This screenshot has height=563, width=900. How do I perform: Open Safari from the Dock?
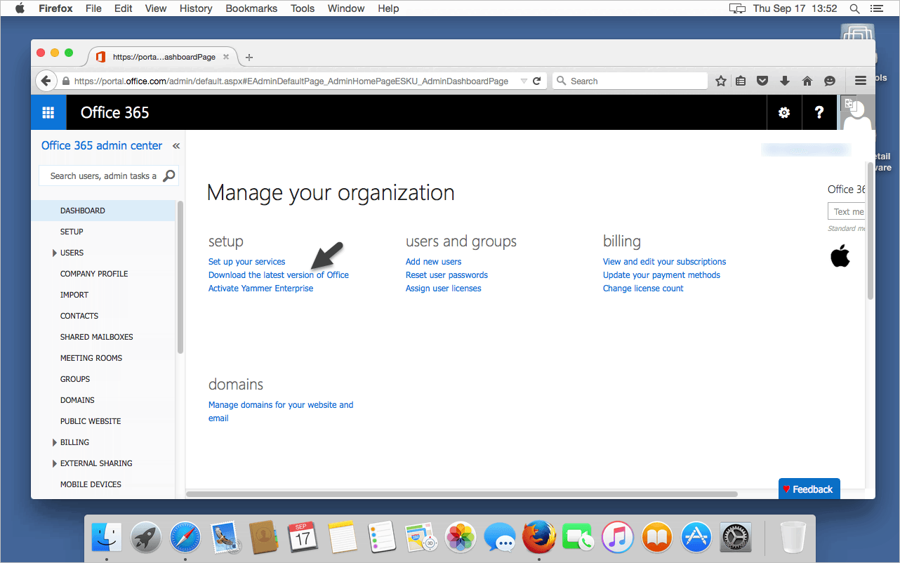(x=185, y=538)
